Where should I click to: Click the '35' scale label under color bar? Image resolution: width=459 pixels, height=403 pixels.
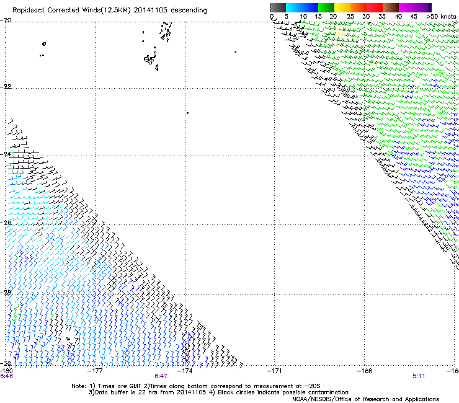coord(382,16)
